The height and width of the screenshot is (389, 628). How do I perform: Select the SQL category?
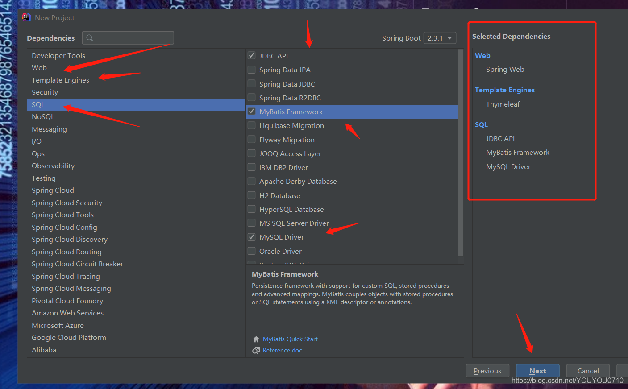[x=136, y=104]
